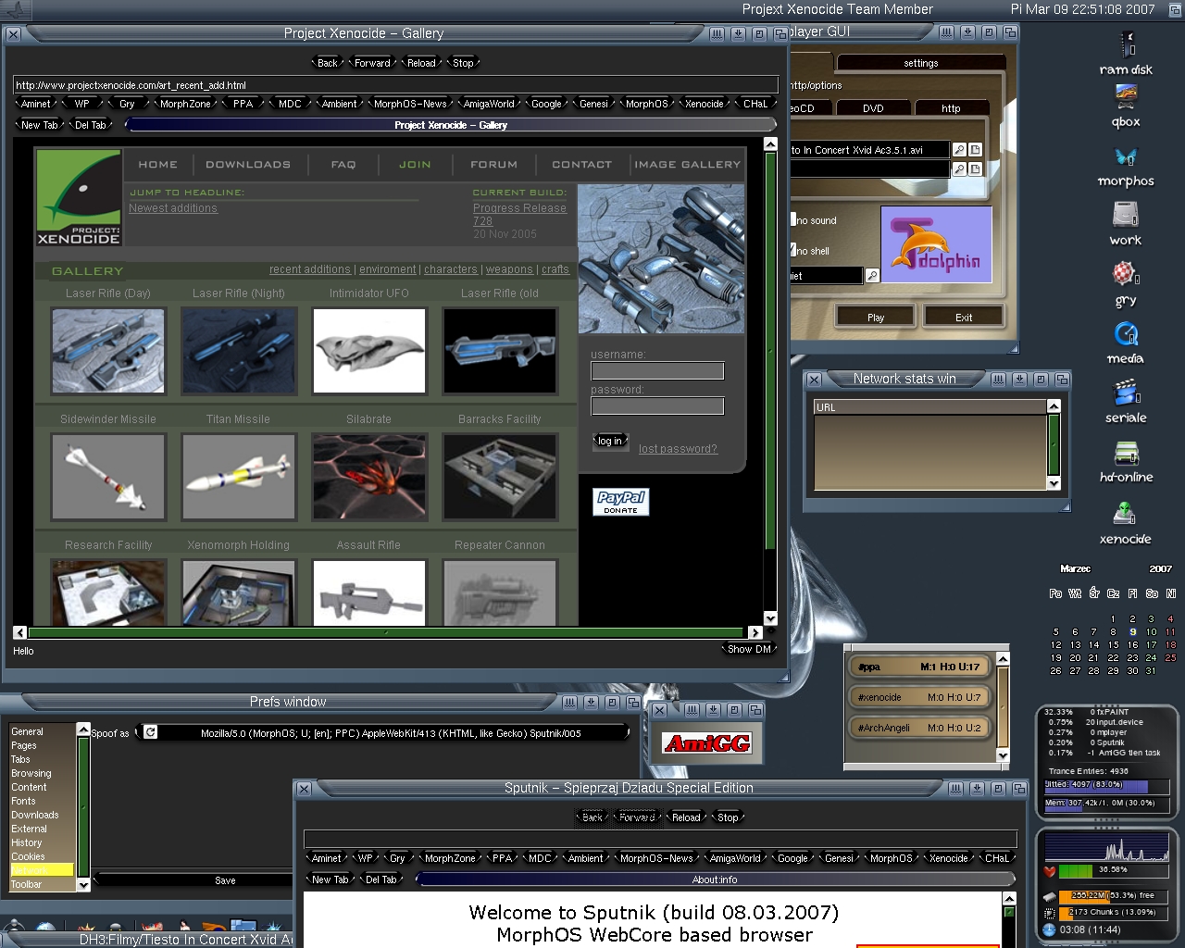Open the morphos butterfly desktop icon
Image resolution: width=1185 pixels, height=948 pixels.
(x=1126, y=167)
